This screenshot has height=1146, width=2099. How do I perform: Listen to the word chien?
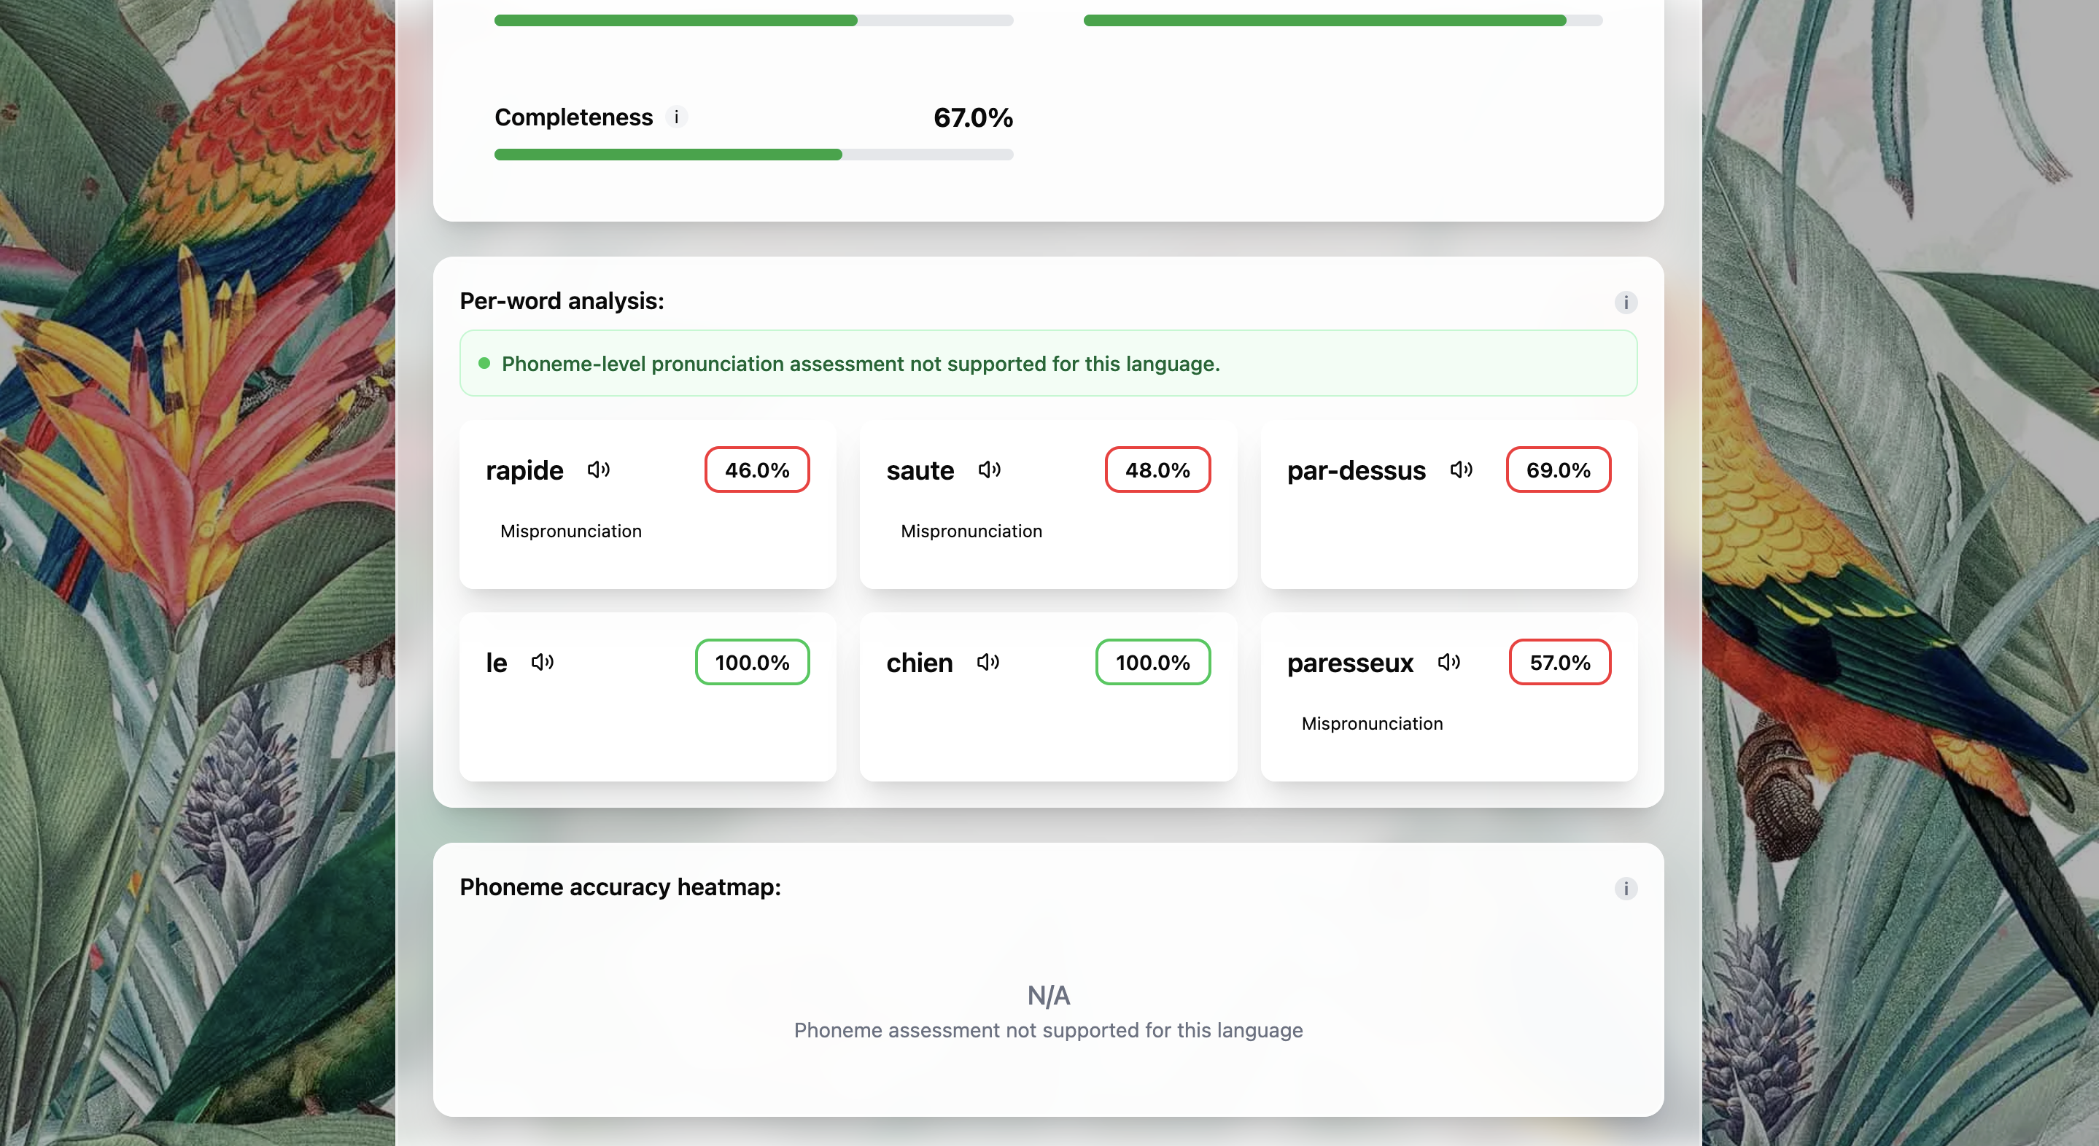pyautogui.click(x=988, y=662)
